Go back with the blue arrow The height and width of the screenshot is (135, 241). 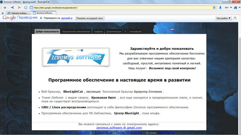pos(12,7)
